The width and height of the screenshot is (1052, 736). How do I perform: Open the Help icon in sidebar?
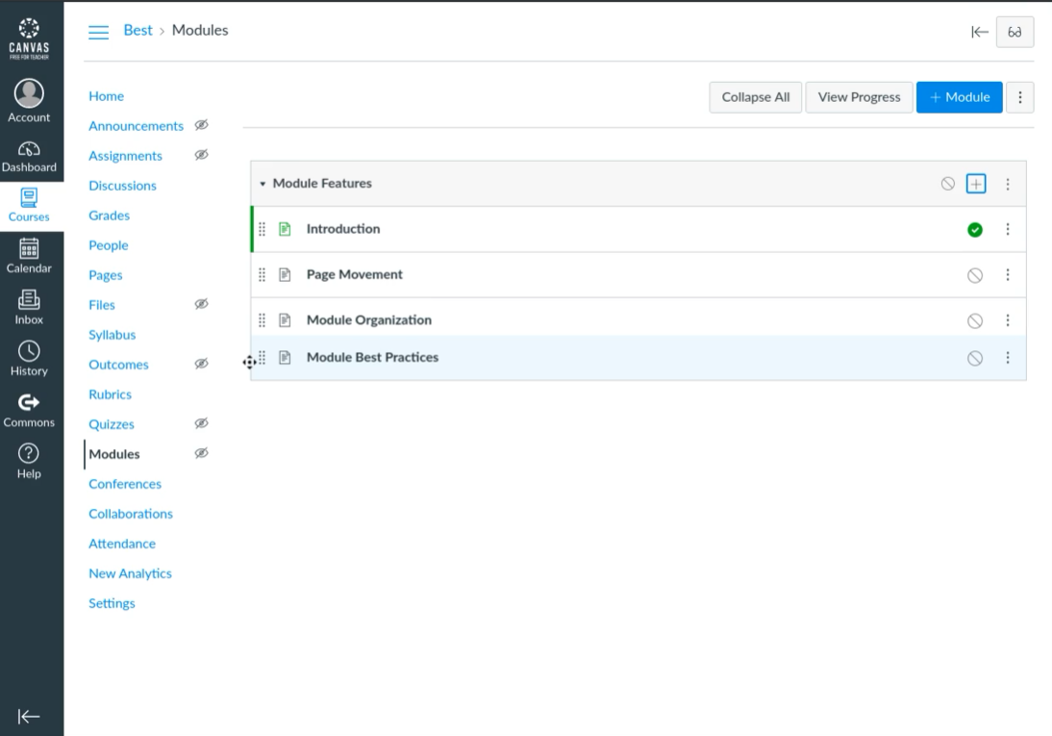point(29,453)
